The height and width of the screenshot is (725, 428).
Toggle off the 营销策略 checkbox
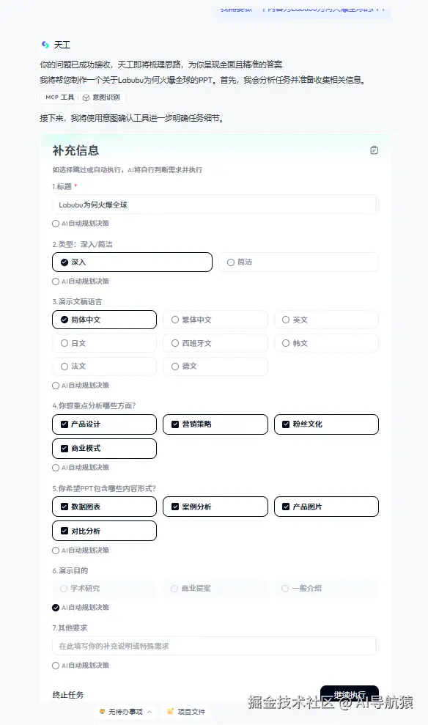(174, 424)
